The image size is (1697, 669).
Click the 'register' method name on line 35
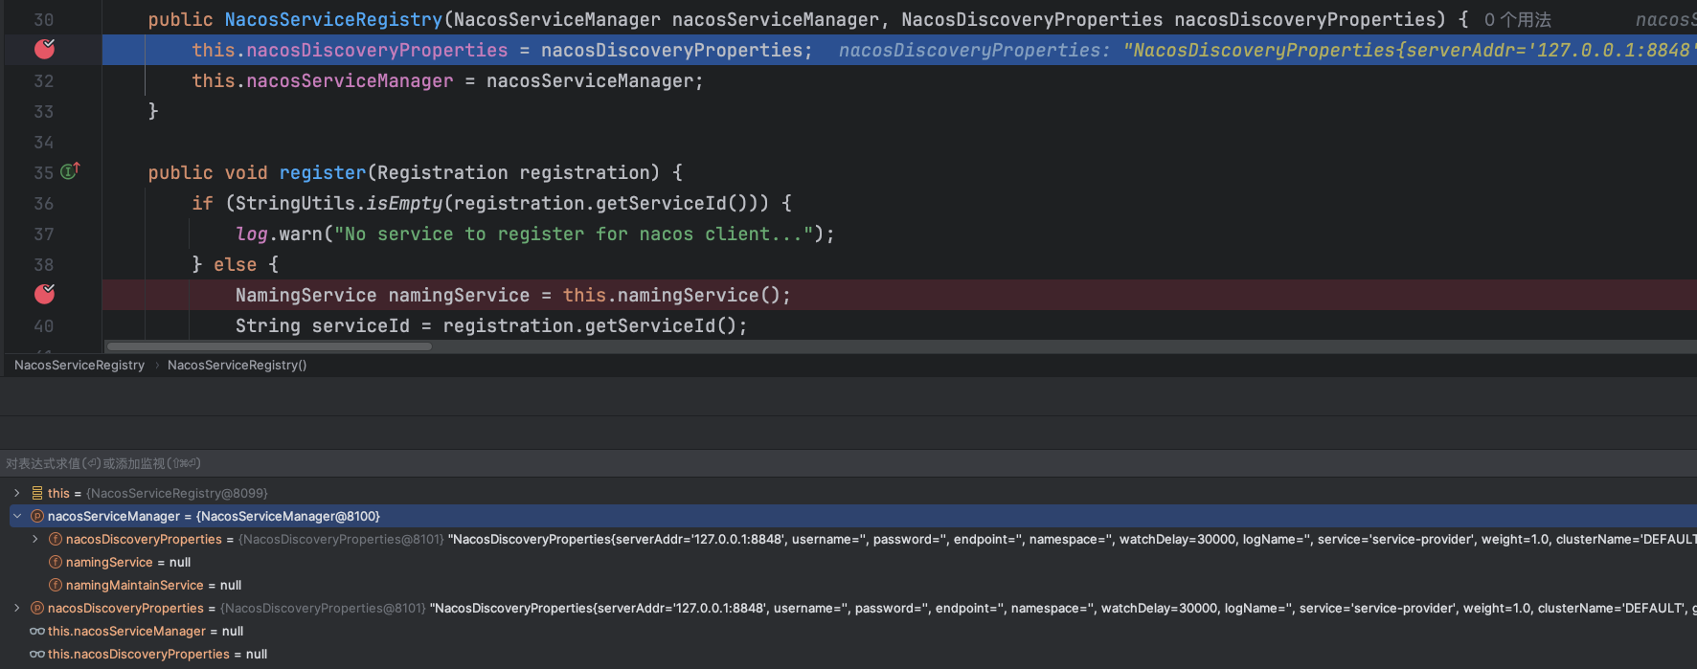[323, 172]
